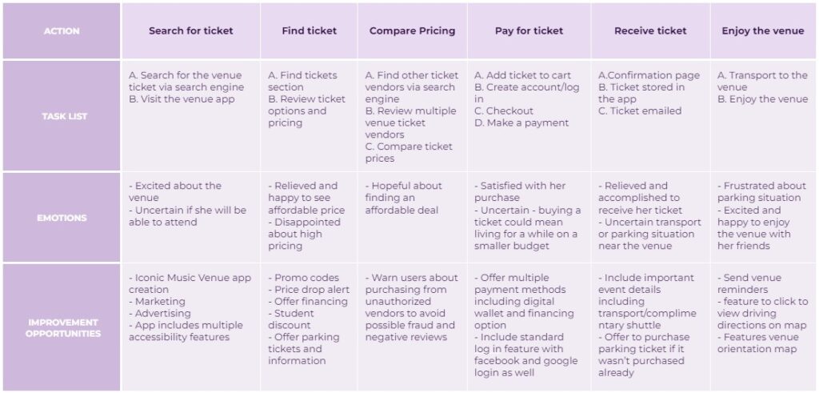Click the ACTION row label
Screen dimensions: 819x393
(62, 31)
